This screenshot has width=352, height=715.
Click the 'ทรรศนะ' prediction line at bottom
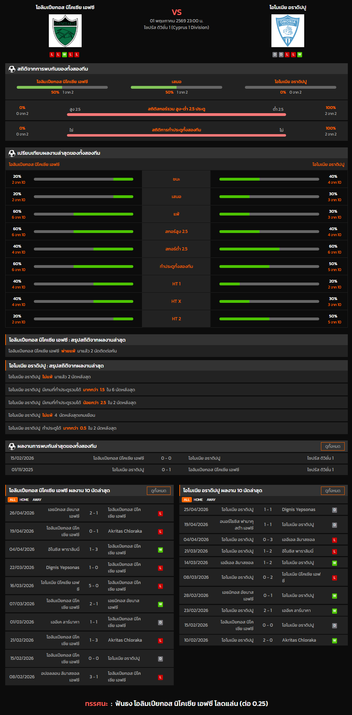pos(177,703)
